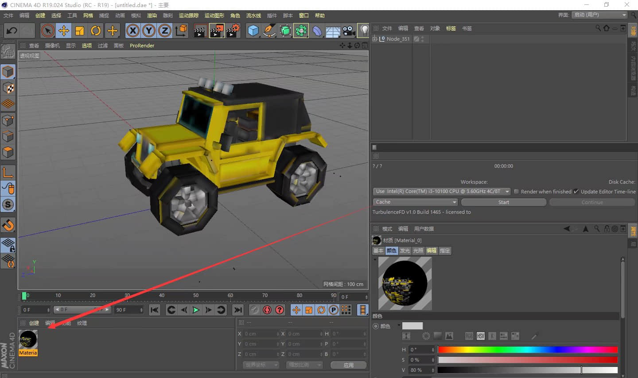638x378 pixels.
Task: Activate the Scale tool in top toolbar
Action: pos(80,31)
